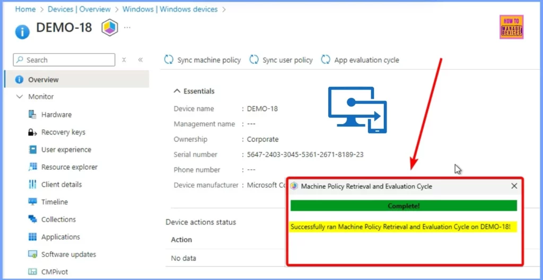This screenshot has height=280, width=543.
Task: Click the Applications grid icon
Action: tap(32, 237)
